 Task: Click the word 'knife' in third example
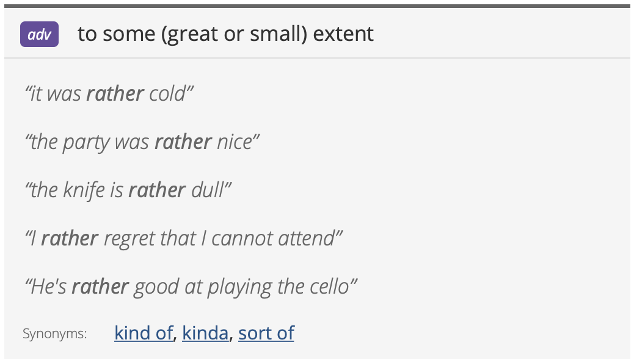84,190
